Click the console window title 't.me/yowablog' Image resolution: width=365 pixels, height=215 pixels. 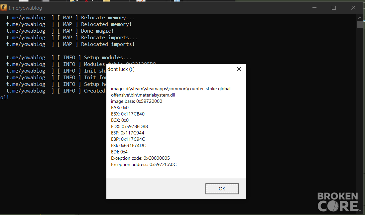click(25, 8)
